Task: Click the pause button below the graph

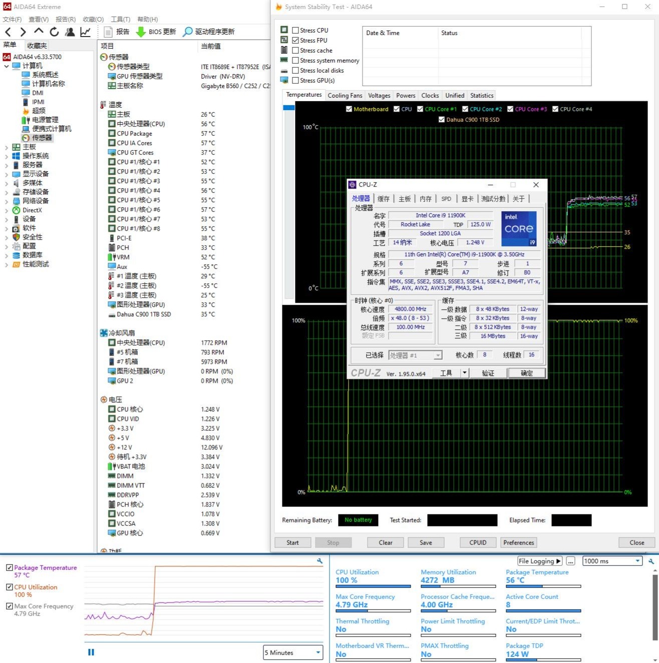Action: point(91,652)
